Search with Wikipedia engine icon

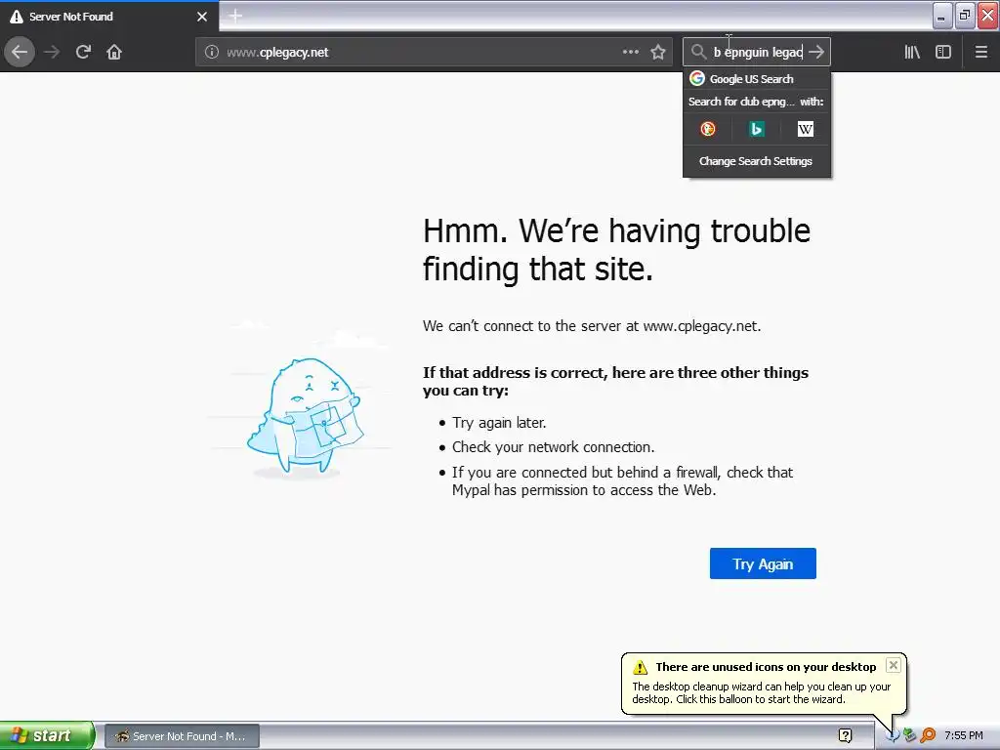[806, 130]
